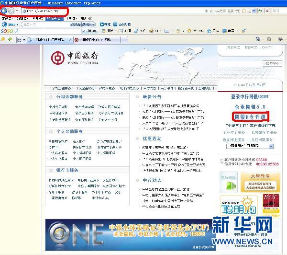287x255 pixels.
Task: Open the 网银E令升级 link
Action: point(250,117)
